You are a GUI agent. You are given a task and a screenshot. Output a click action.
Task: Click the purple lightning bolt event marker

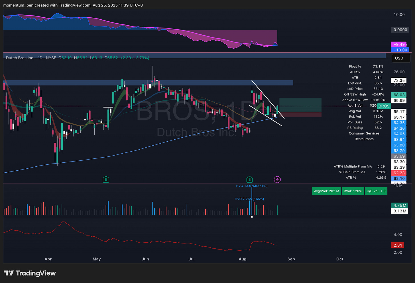(277, 179)
